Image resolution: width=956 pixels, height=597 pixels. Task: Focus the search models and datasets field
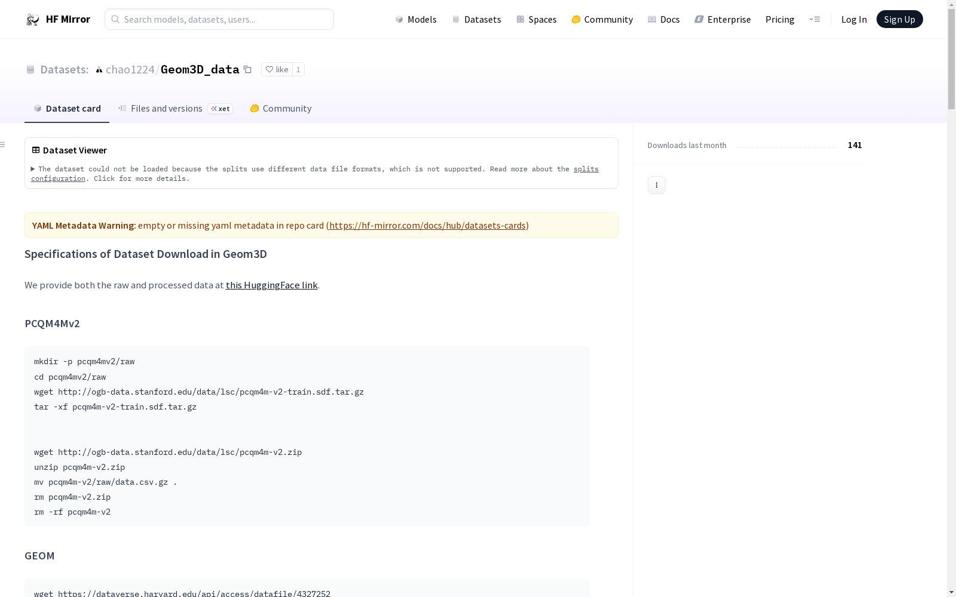coord(219,19)
